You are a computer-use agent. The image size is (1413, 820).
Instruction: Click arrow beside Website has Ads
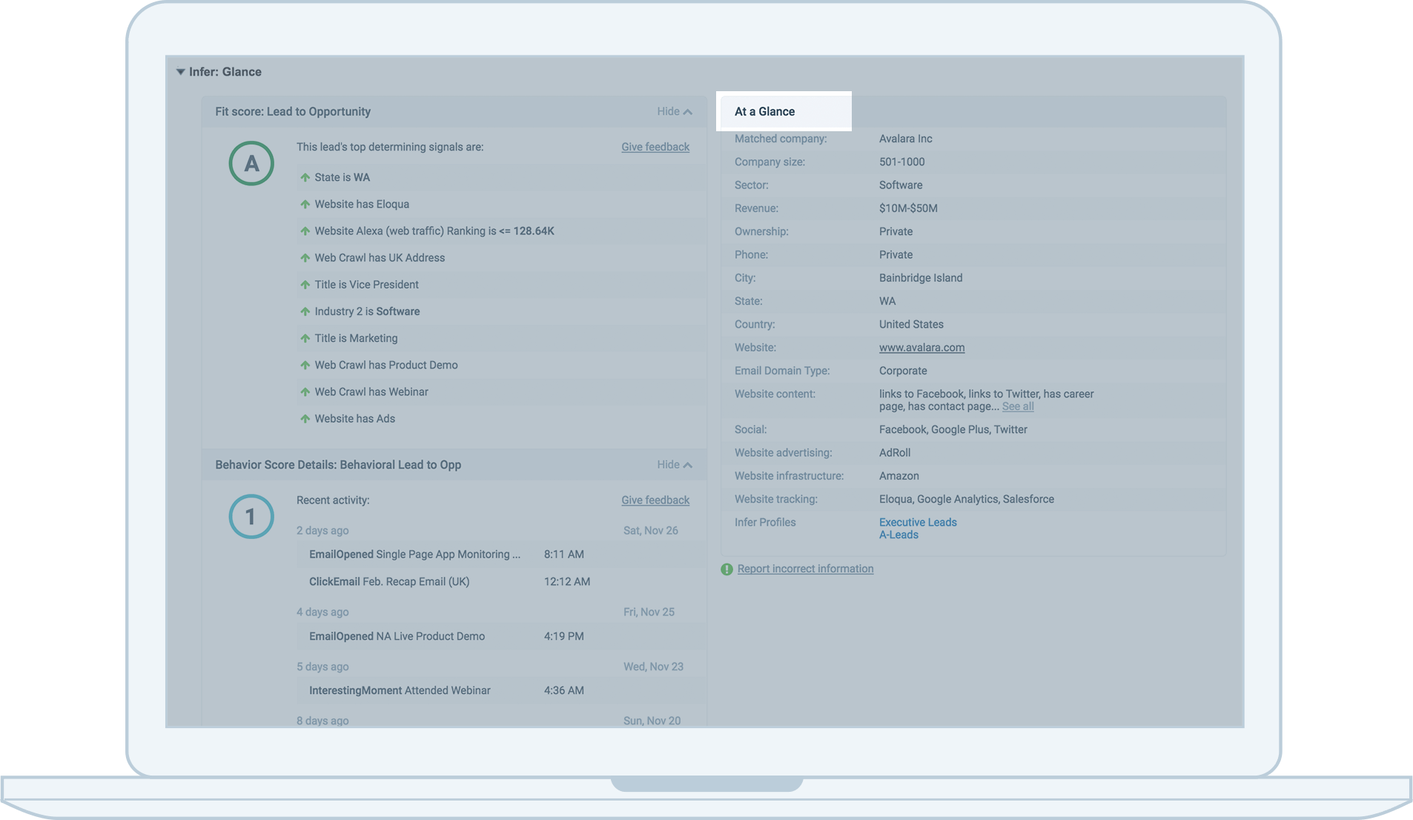(x=305, y=419)
